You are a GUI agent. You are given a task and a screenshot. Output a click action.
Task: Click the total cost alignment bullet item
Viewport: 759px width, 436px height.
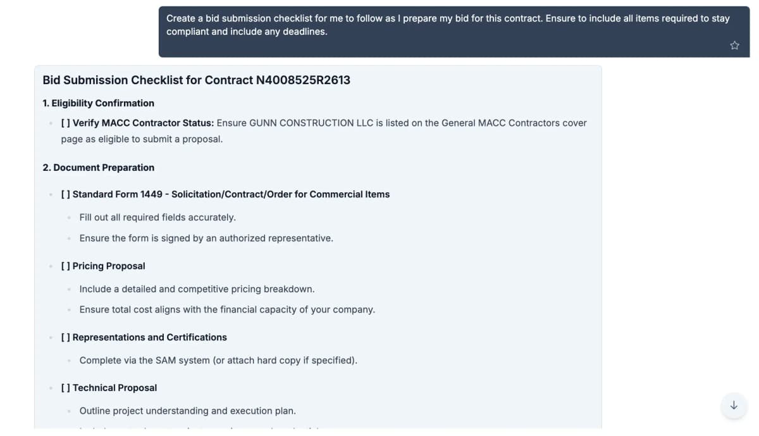(227, 309)
